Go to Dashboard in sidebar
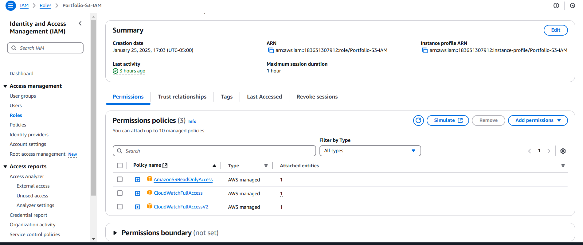583x245 pixels. (22, 74)
